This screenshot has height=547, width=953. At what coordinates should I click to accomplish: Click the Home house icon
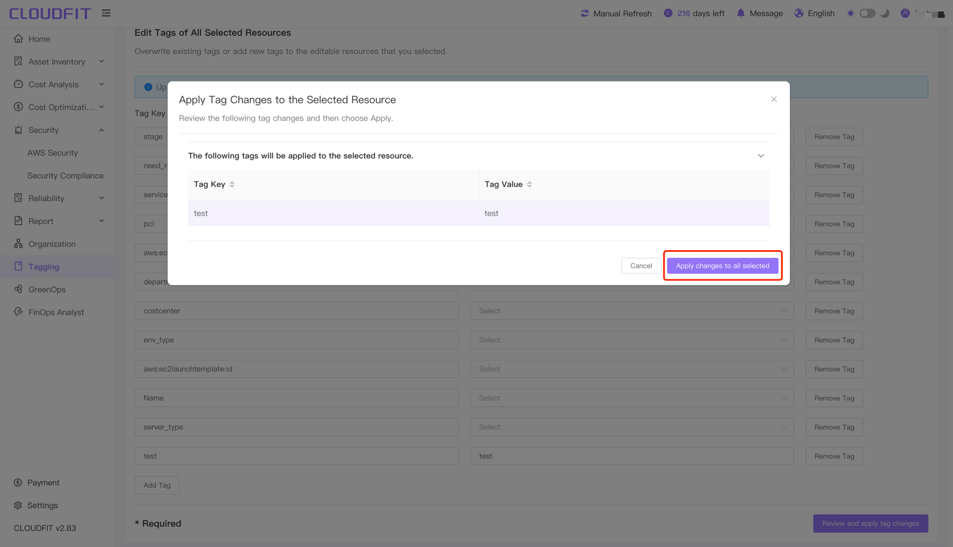[18, 39]
